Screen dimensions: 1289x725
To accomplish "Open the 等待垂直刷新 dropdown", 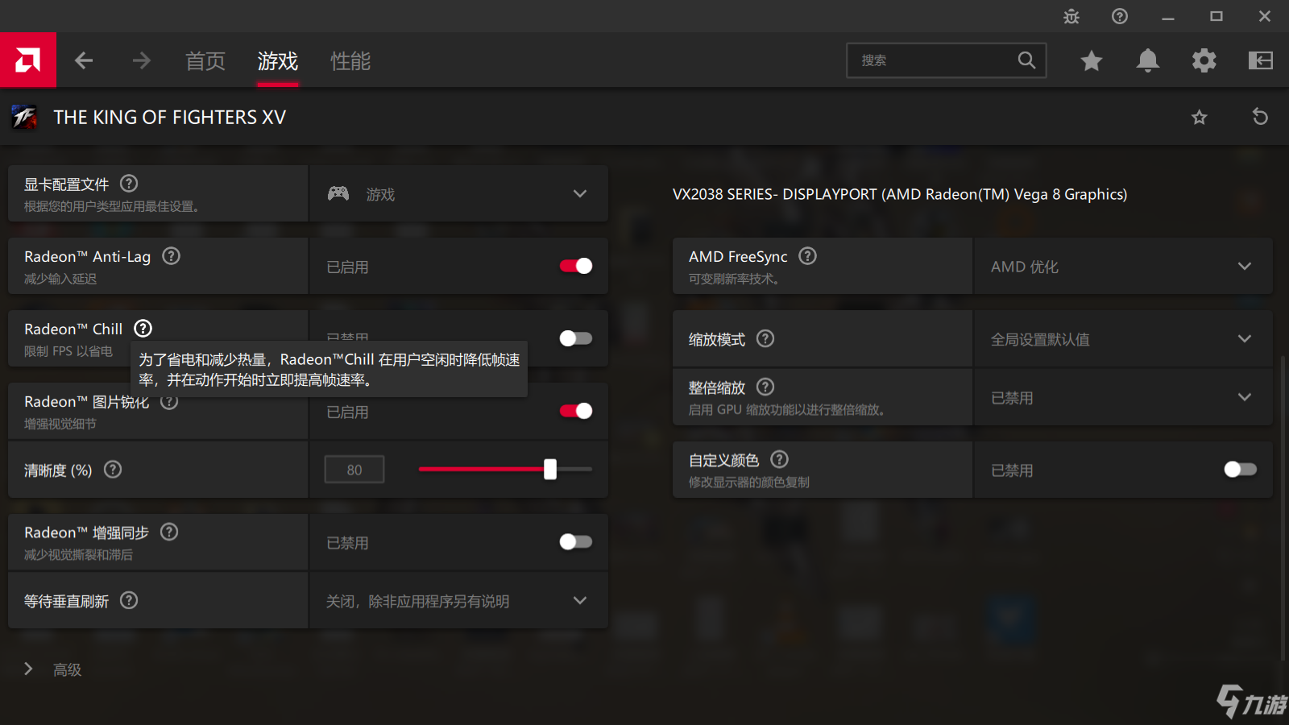I will tap(459, 600).
